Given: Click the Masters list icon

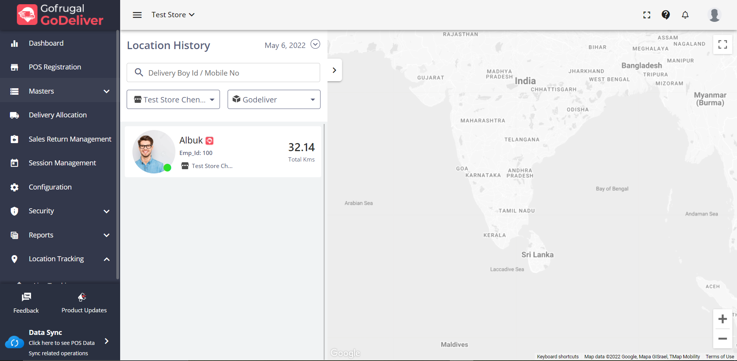Looking at the screenshot, I should point(15,91).
